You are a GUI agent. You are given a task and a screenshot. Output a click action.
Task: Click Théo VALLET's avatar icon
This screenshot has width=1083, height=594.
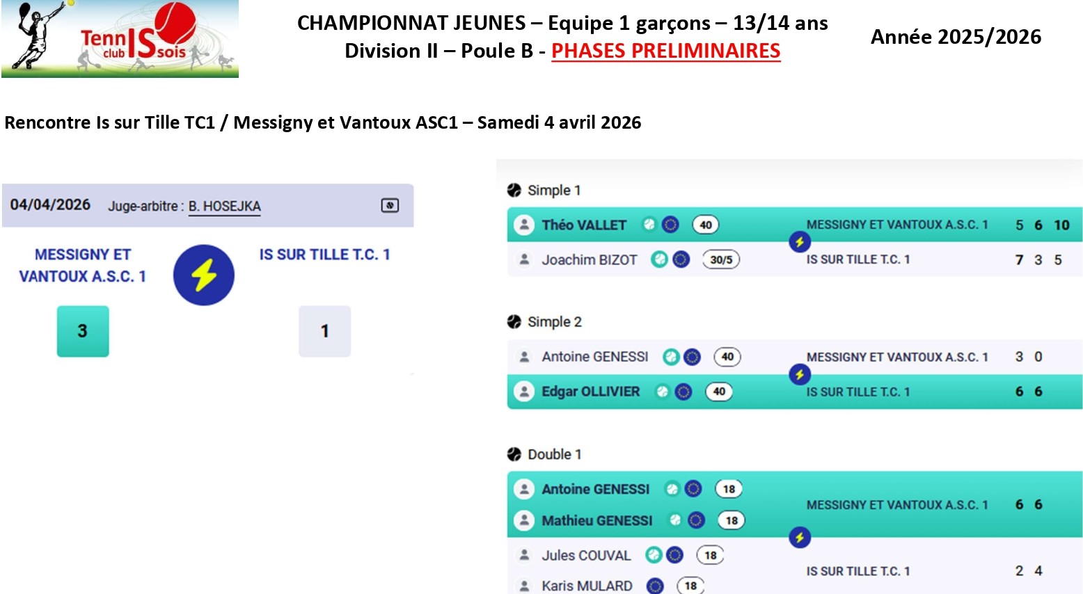523,225
